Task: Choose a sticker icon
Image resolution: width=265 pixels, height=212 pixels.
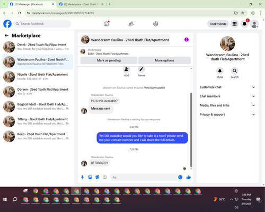Action: pyautogui.click(x=98, y=177)
